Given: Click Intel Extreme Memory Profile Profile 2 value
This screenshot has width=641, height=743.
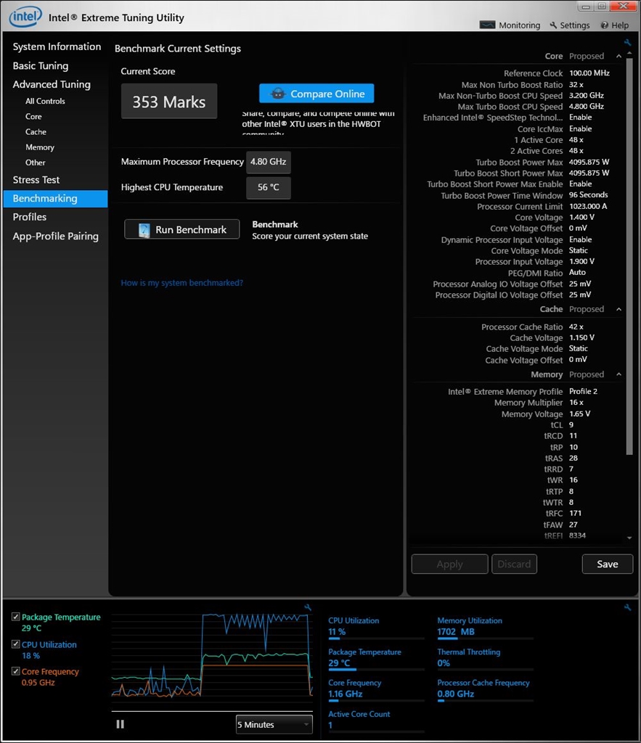Looking at the screenshot, I should pyautogui.click(x=583, y=391).
